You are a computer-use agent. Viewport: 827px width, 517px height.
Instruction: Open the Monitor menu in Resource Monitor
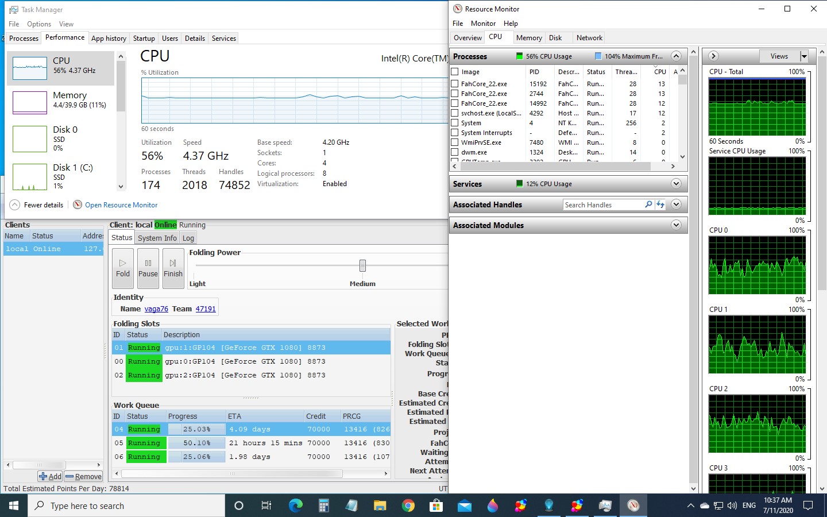[483, 24]
